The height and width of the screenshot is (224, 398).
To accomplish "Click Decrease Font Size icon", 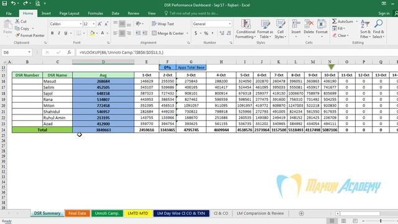I will pos(106,24).
